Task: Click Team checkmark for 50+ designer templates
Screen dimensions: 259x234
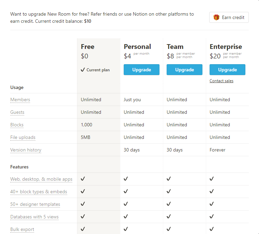Action: (169, 204)
